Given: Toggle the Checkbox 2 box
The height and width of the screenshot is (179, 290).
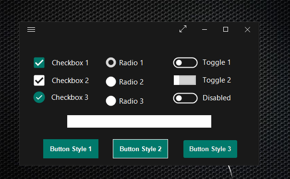Looking at the screenshot, I should tap(39, 81).
